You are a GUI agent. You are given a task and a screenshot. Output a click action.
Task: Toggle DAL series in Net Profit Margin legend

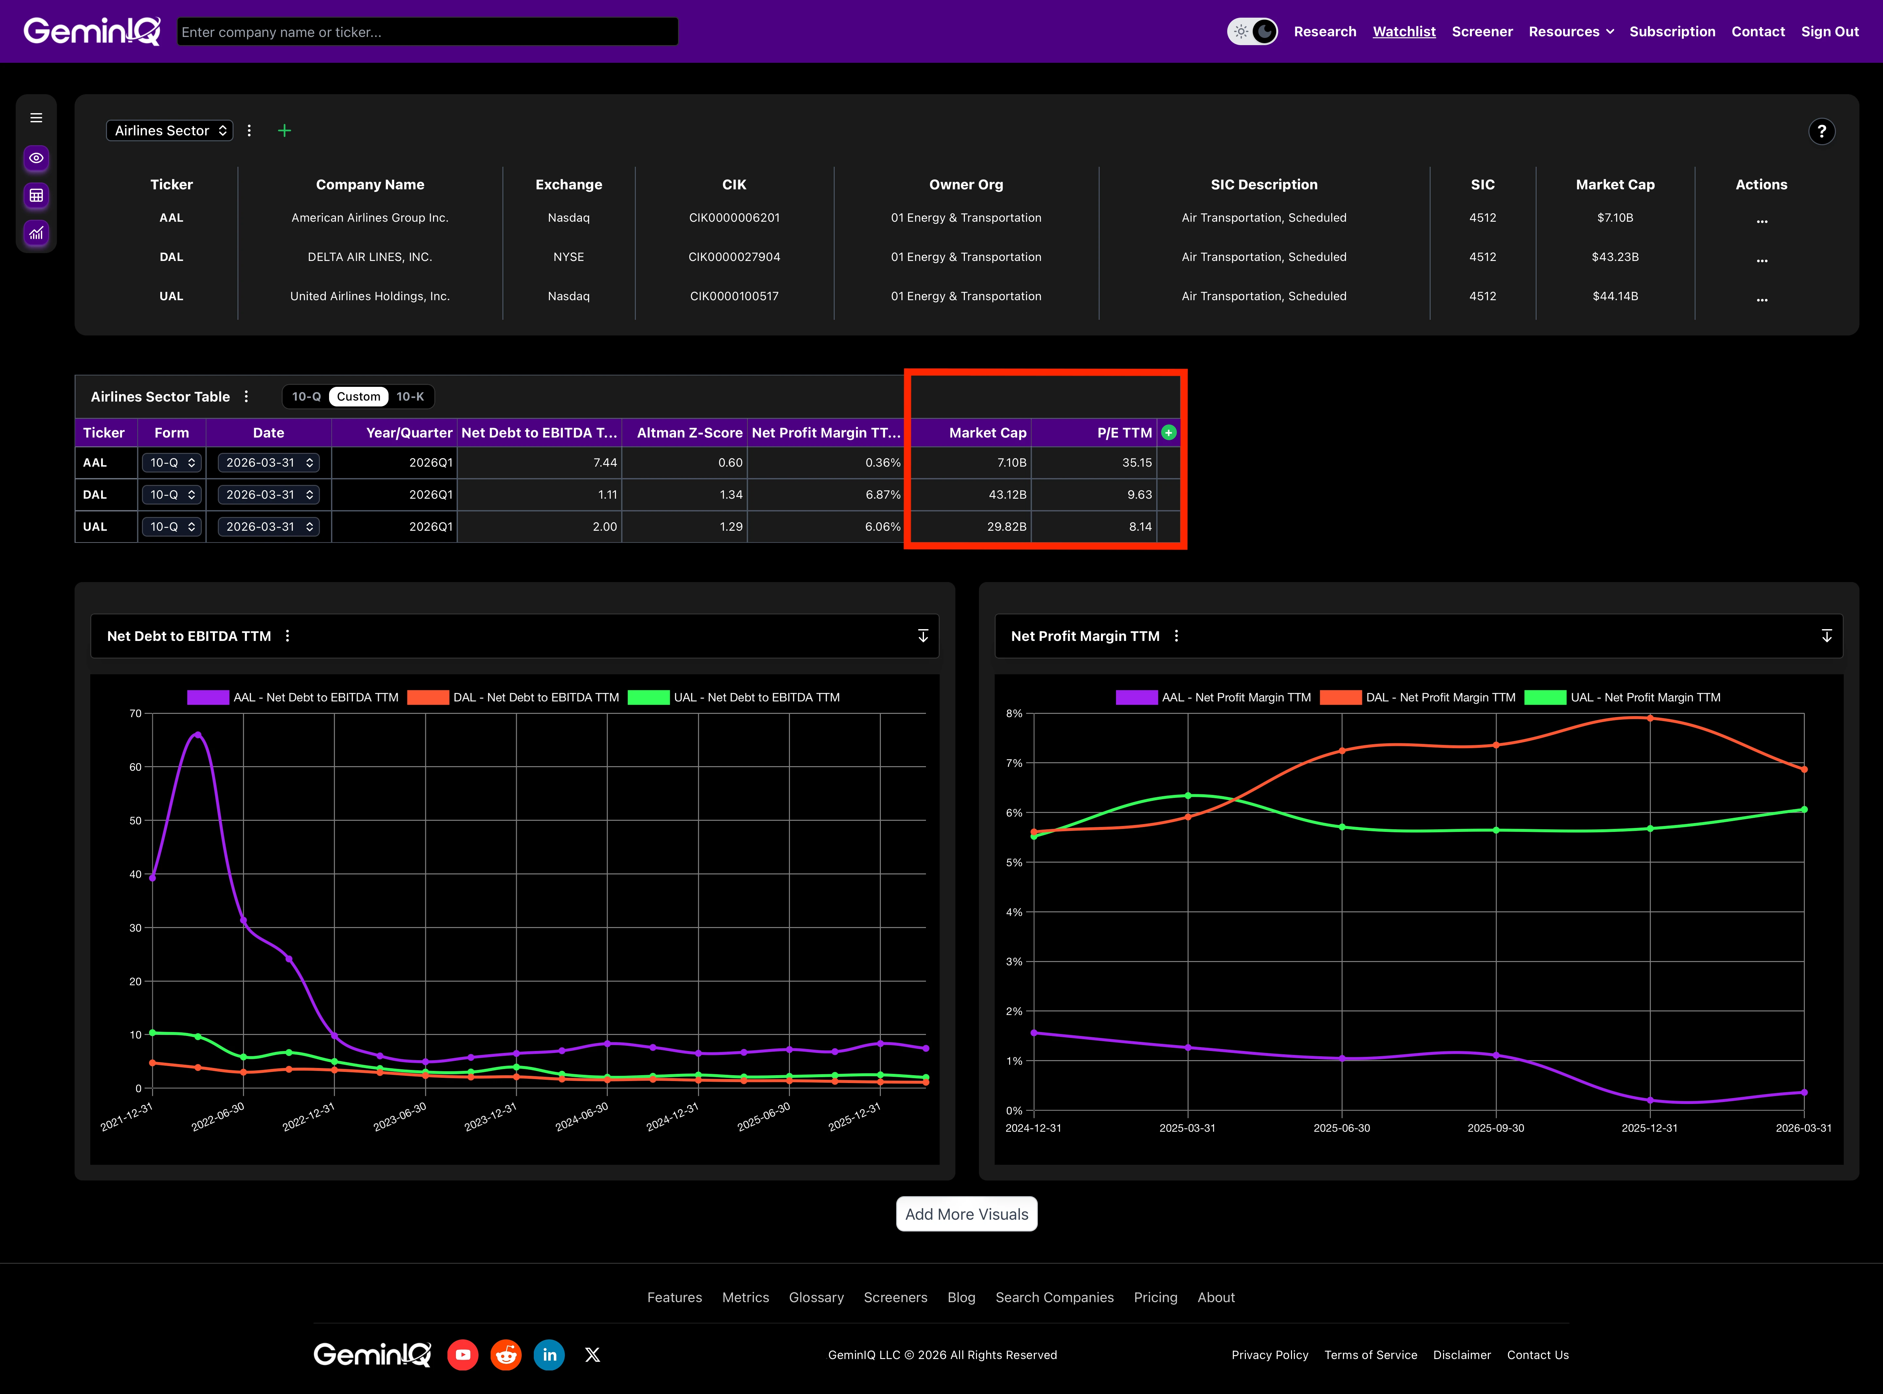1418,698
